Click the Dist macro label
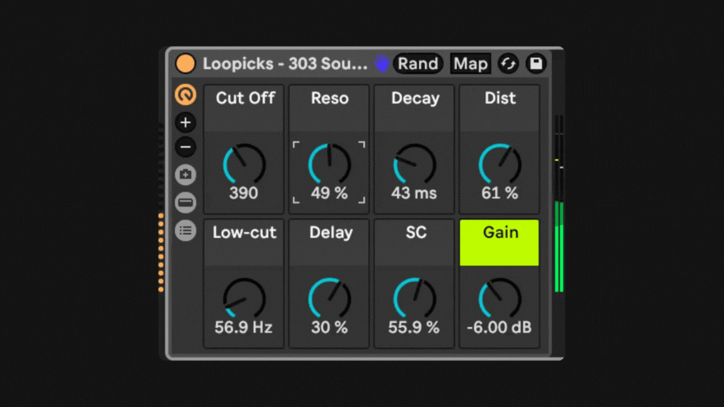The image size is (724, 407). [x=500, y=98]
